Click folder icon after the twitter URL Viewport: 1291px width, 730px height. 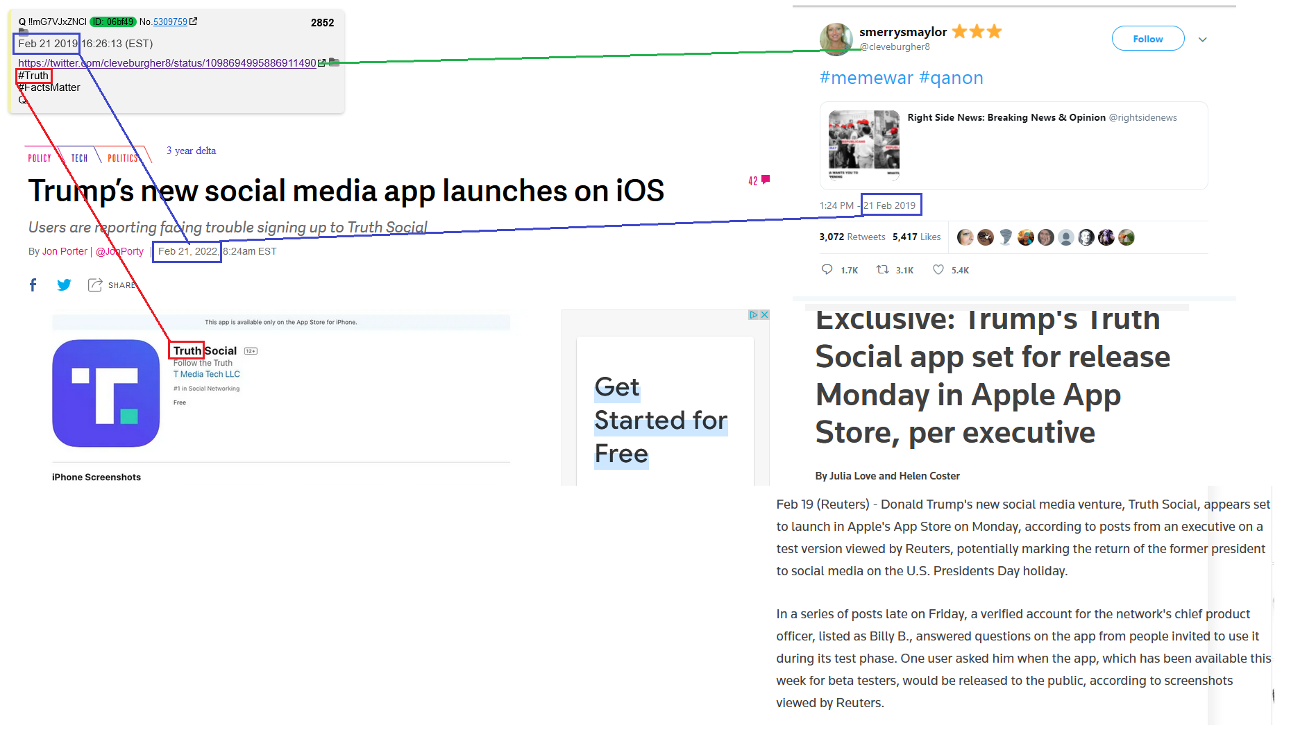coord(334,62)
